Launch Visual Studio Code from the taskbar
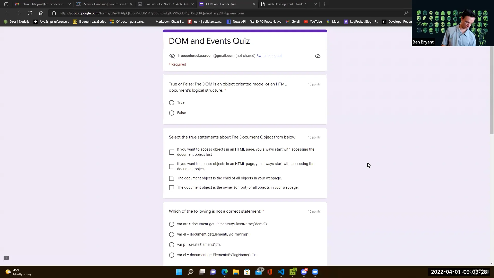 pos(281,272)
